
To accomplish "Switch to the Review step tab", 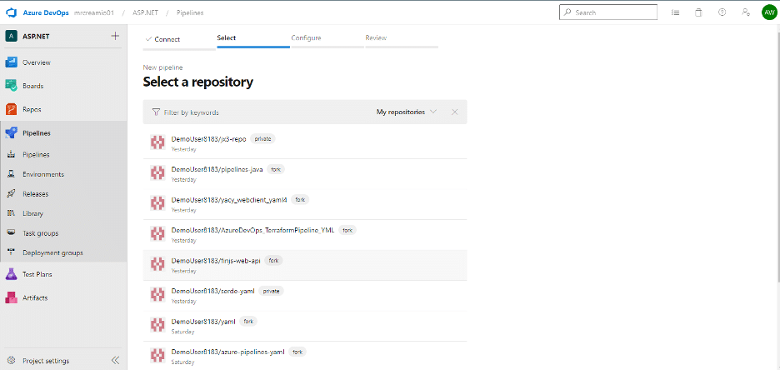I will pos(402,39).
